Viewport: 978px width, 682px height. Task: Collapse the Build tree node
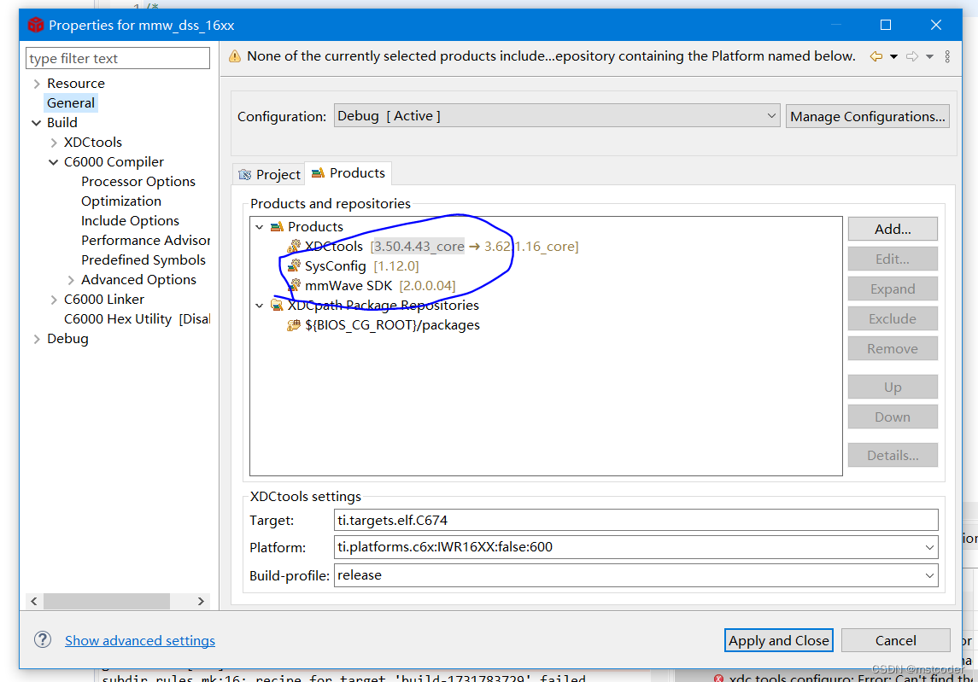click(x=37, y=123)
